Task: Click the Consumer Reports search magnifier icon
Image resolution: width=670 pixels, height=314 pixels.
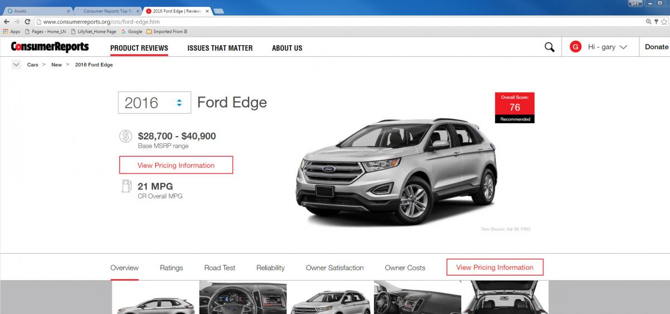Action: (x=549, y=47)
